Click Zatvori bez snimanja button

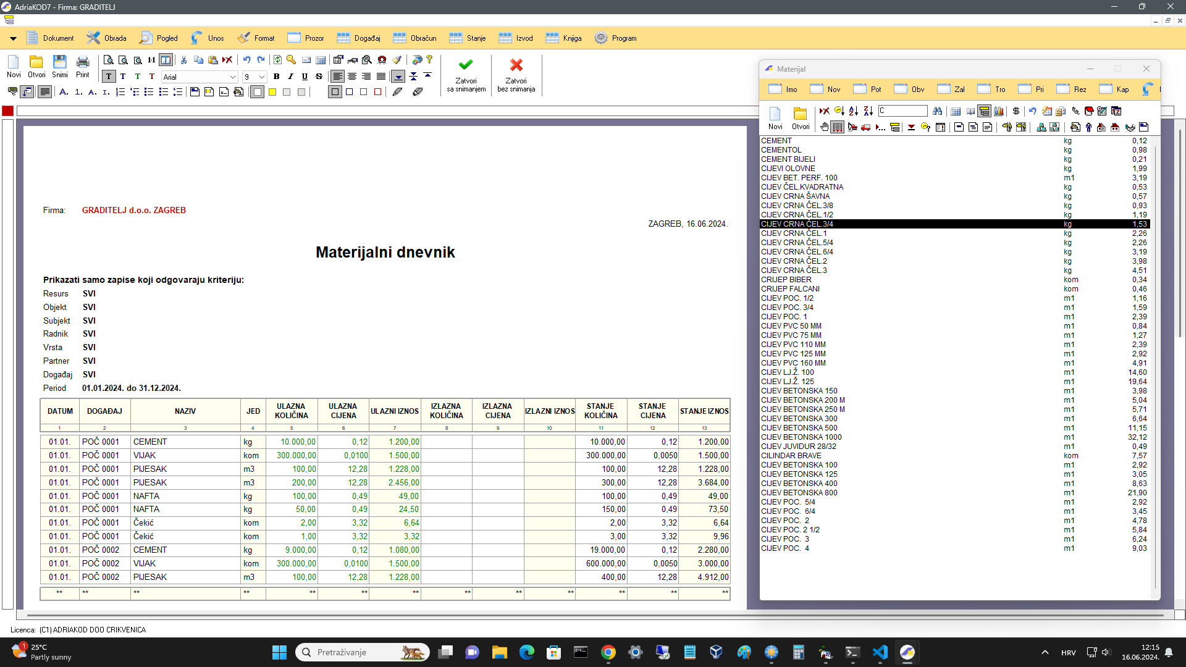[516, 75]
